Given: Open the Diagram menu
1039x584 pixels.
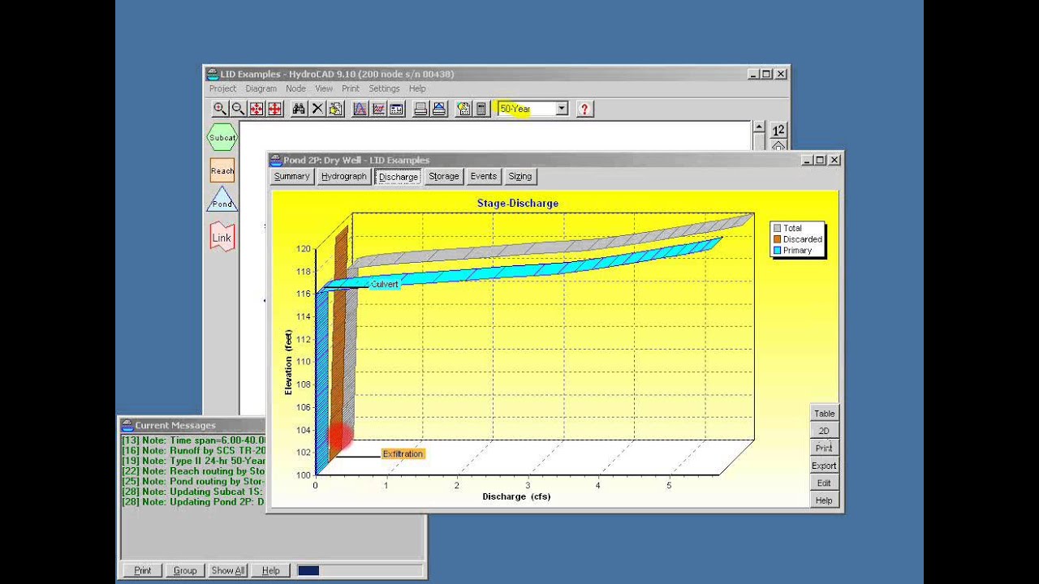Looking at the screenshot, I should pyautogui.click(x=261, y=88).
